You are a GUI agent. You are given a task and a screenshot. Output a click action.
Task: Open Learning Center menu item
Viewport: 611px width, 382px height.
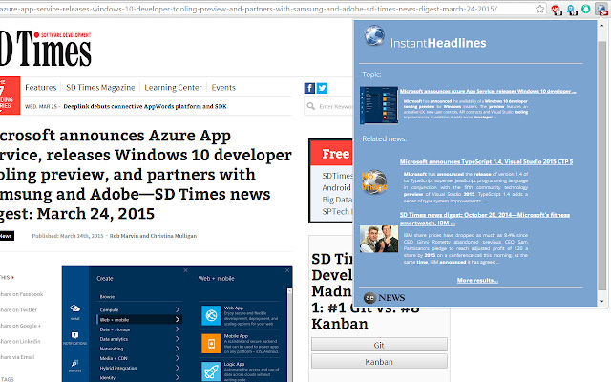click(x=173, y=88)
